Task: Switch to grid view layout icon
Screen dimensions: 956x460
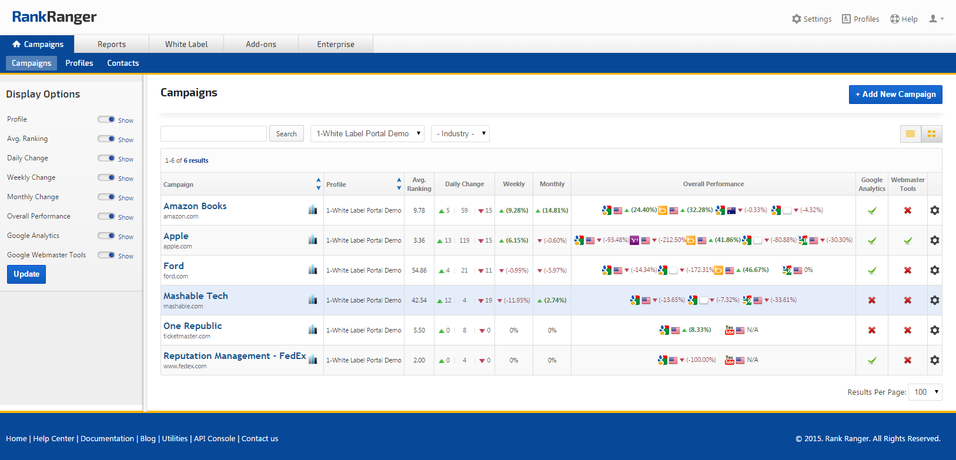Action: pyautogui.click(x=931, y=134)
